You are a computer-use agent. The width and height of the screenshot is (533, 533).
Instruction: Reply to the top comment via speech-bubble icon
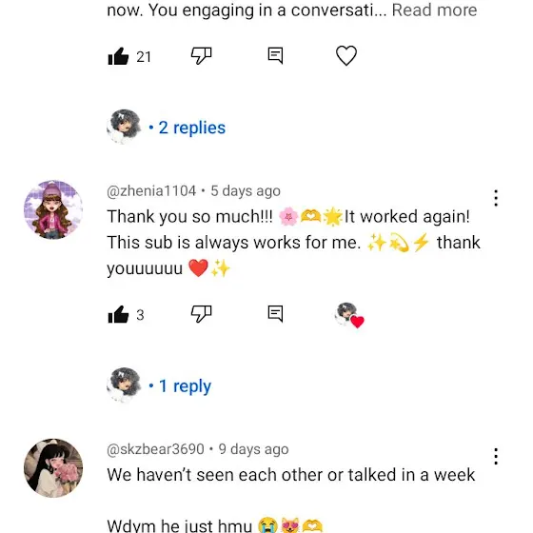tap(275, 56)
